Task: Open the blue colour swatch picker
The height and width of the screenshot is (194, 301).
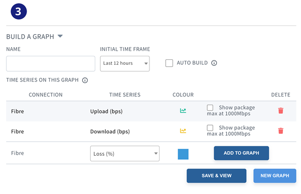Action: [x=183, y=154]
